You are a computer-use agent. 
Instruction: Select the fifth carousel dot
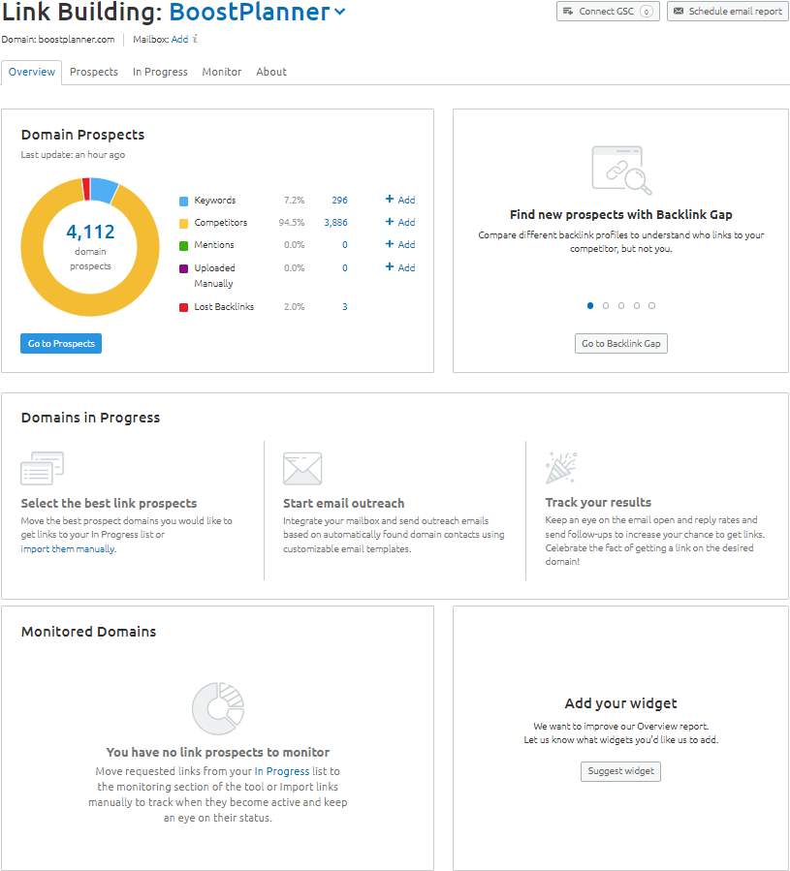(x=652, y=306)
